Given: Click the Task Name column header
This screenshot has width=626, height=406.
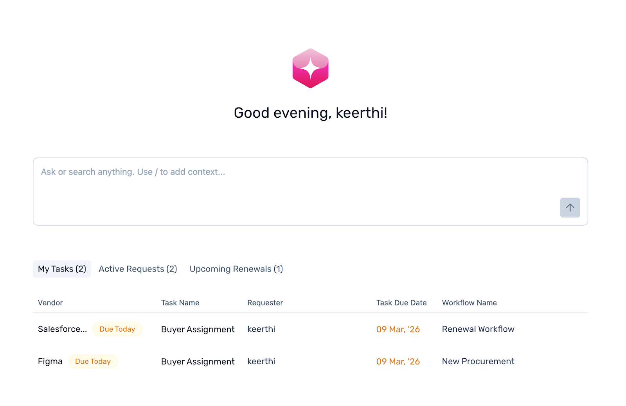Looking at the screenshot, I should coord(180,303).
